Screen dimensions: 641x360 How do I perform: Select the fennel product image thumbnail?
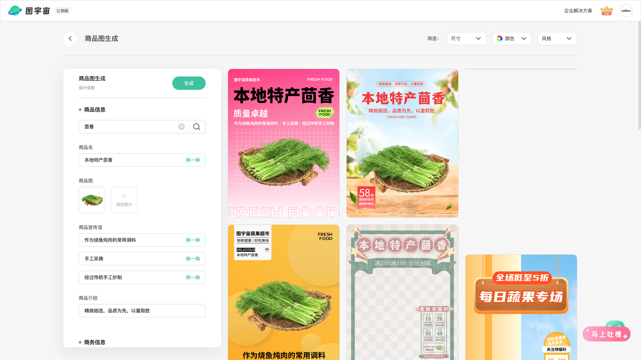[x=92, y=200]
